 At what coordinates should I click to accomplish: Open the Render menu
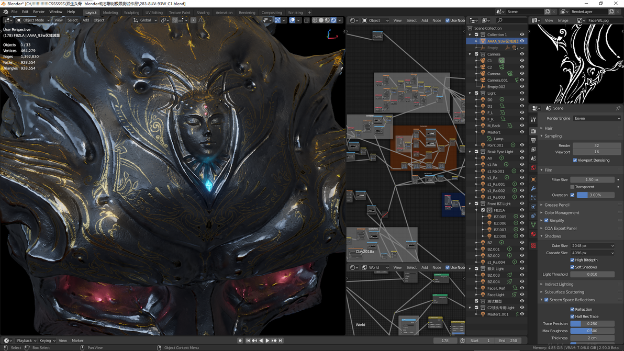(x=39, y=12)
